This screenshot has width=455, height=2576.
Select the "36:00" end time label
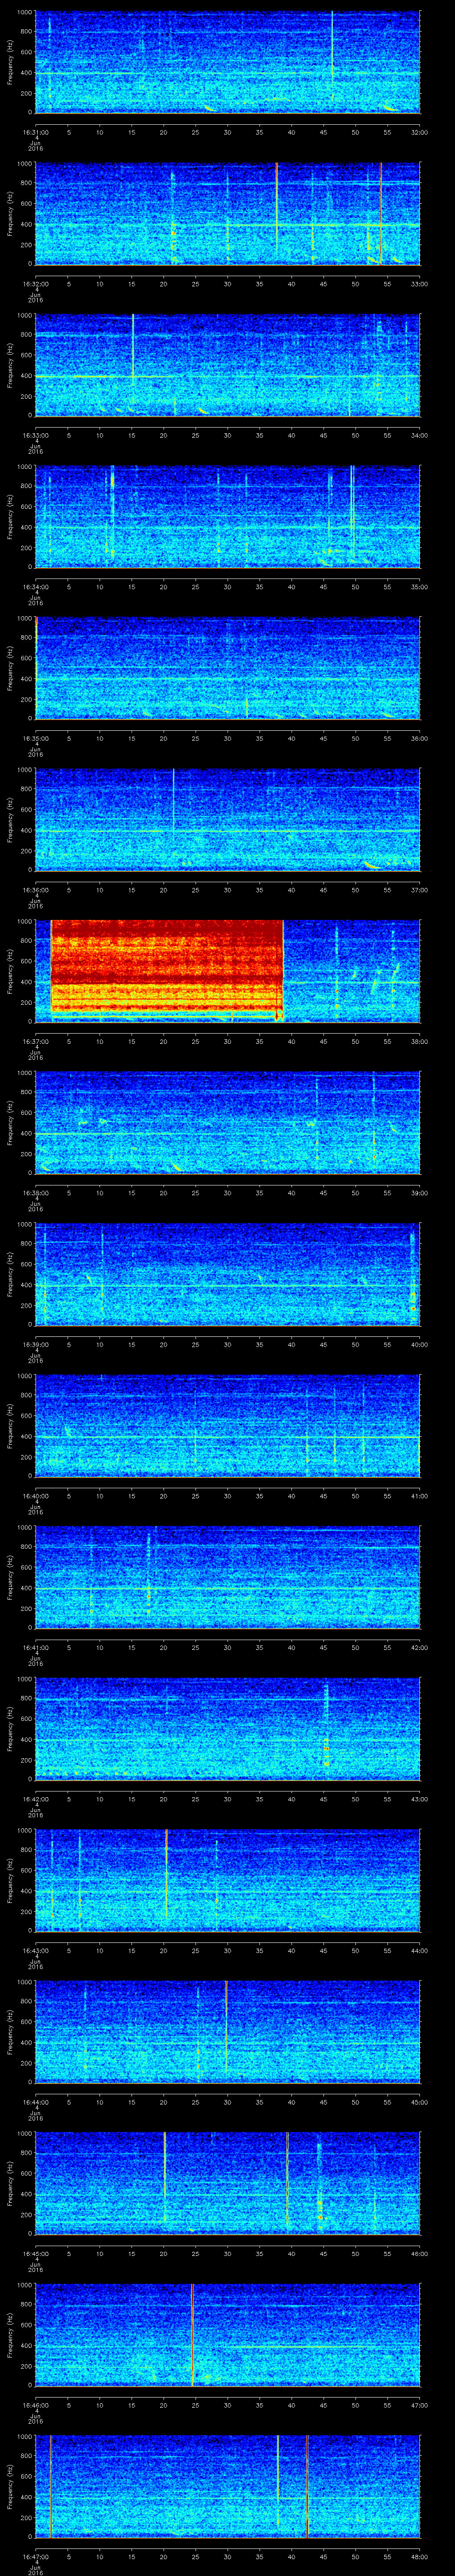click(x=419, y=738)
